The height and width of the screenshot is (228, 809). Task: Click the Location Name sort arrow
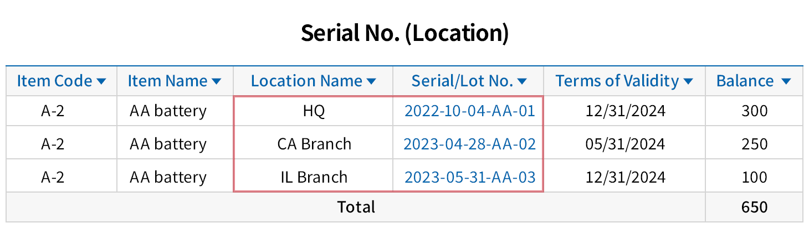point(371,82)
